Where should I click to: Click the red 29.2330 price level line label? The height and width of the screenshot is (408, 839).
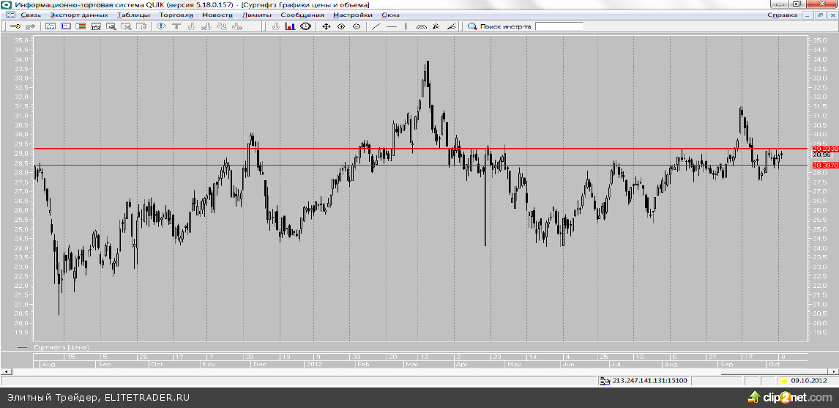point(822,149)
